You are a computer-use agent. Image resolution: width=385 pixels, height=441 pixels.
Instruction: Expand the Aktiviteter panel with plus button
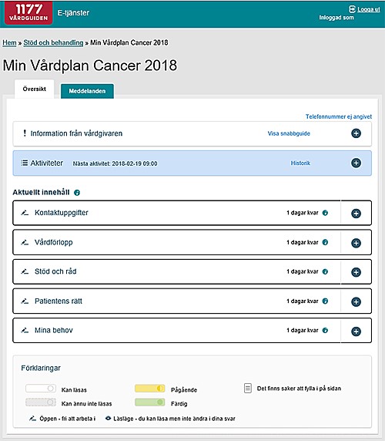coord(356,163)
